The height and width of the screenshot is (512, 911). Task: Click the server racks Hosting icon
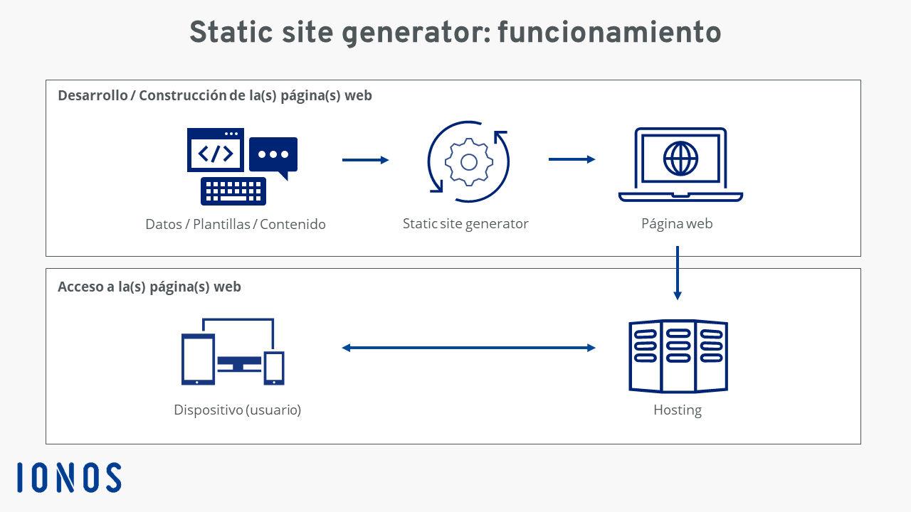point(678,356)
